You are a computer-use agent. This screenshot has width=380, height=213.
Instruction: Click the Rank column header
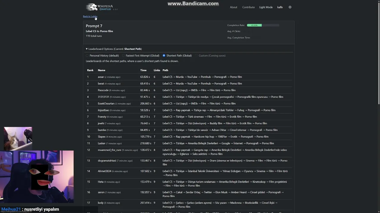[x=90, y=70]
